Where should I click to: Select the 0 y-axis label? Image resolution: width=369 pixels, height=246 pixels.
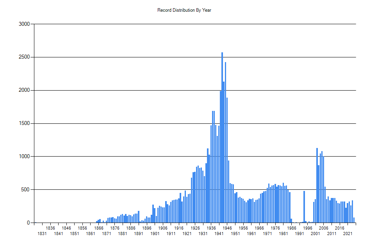(x=29, y=223)
